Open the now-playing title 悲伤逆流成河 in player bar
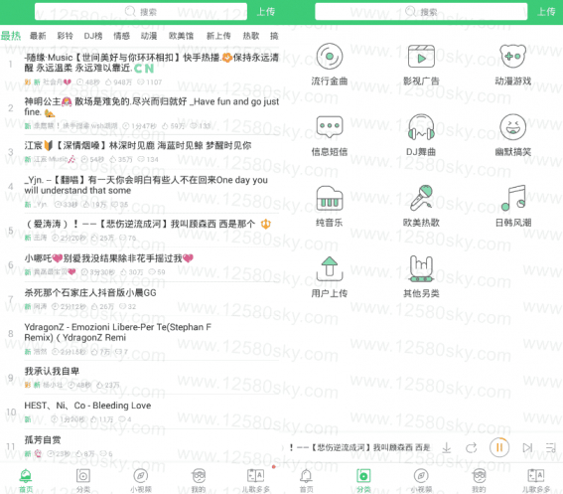This screenshot has height=494, width=563. pos(359,447)
